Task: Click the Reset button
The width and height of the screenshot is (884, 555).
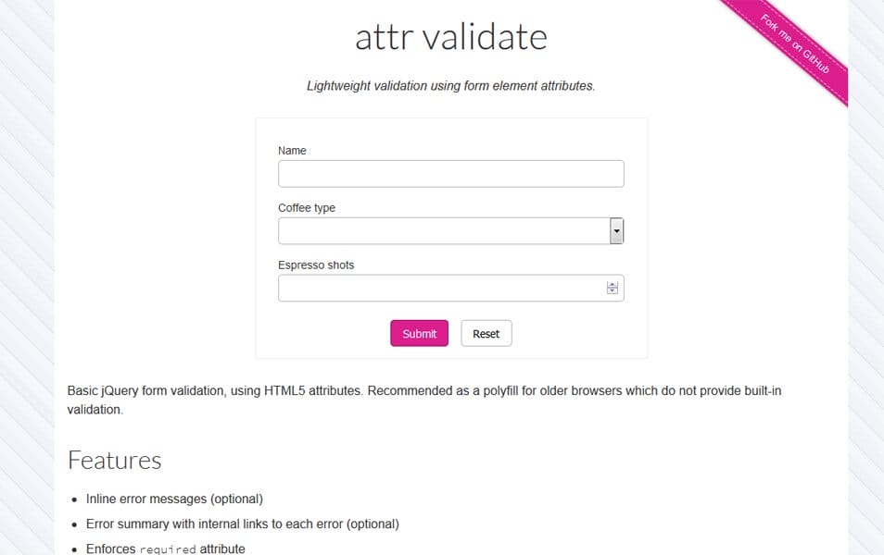Action: 486,333
